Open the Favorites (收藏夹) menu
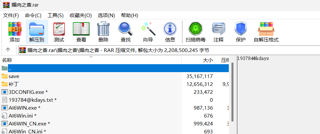This screenshot has width=320, height=134. pos(81,15)
